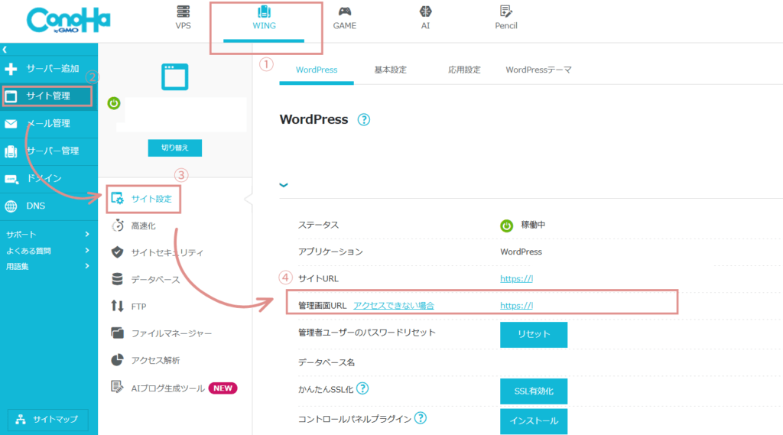Click the SSL有効化 button

click(x=533, y=391)
